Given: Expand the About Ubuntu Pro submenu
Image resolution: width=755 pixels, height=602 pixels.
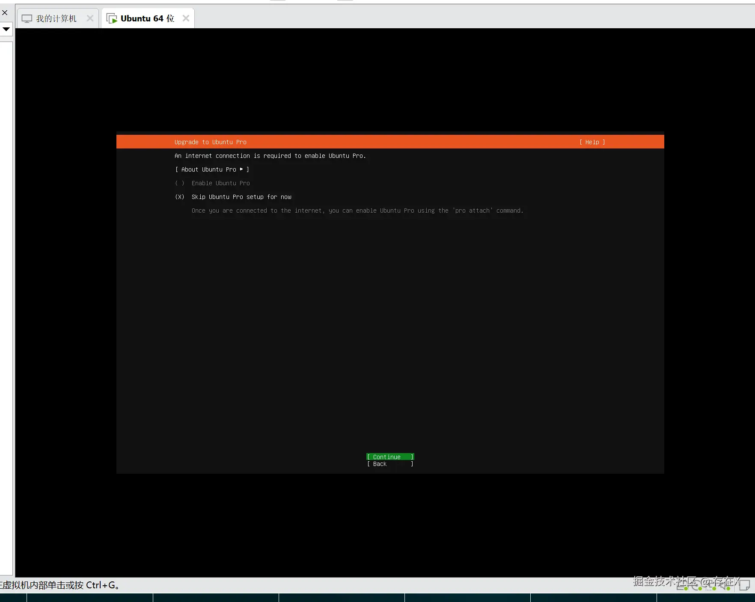Looking at the screenshot, I should 211,169.
